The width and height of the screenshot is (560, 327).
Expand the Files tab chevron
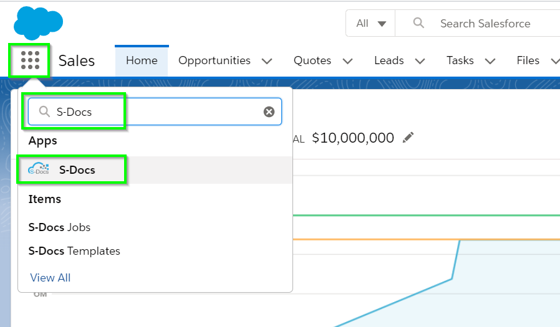(556, 61)
